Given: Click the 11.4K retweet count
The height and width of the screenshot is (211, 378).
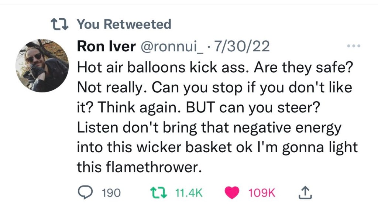Looking at the screenshot, I should (188, 193).
